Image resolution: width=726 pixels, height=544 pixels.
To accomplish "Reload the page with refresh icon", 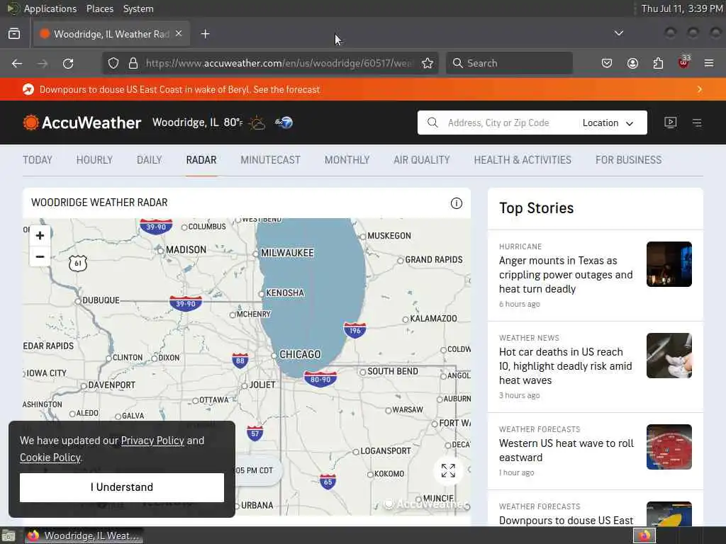I will tap(68, 63).
